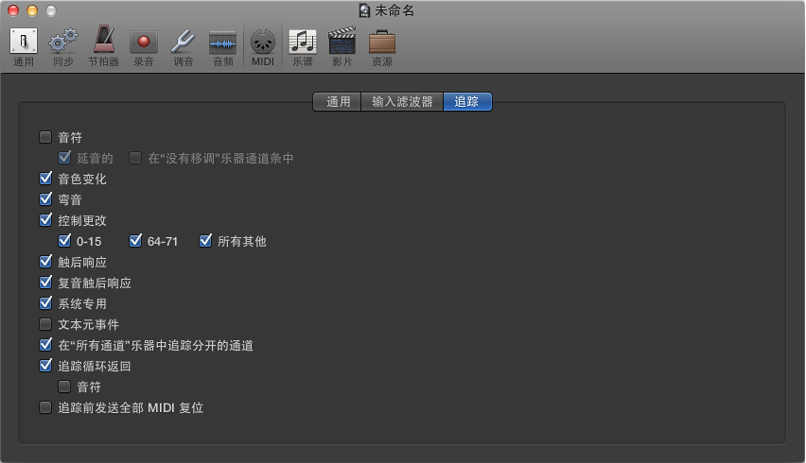The height and width of the screenshot is (463, 806).
Task: Open the 同步 sync gears icon
Action: [x=63, y=47]
